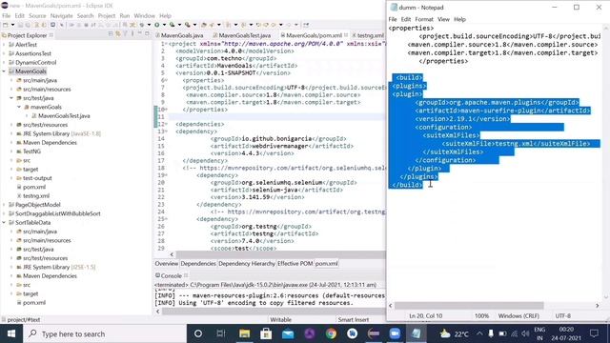
Task: Toggle Link with Editor in Project Explorer
Action: pyautogui.click(x=118, y=34)
